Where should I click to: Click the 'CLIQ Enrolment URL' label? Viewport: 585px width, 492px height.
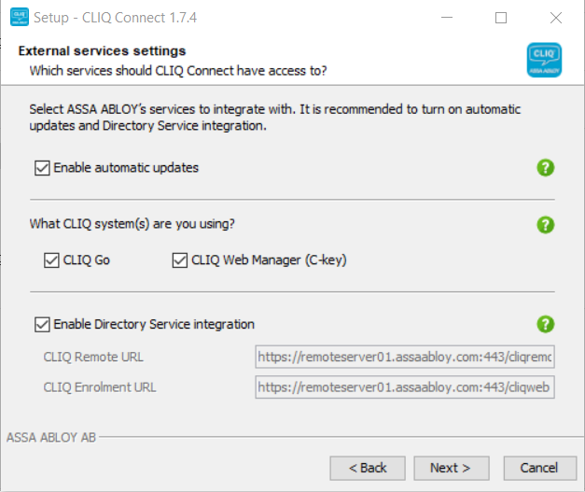tap(100, 387)
